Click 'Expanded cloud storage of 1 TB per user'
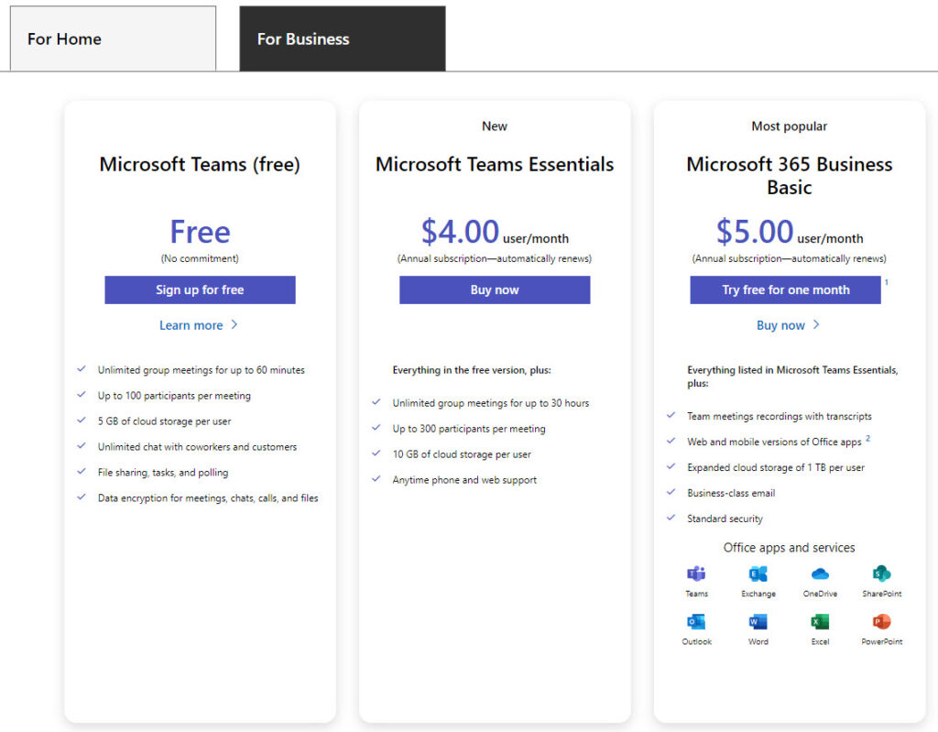 [776, 467]
